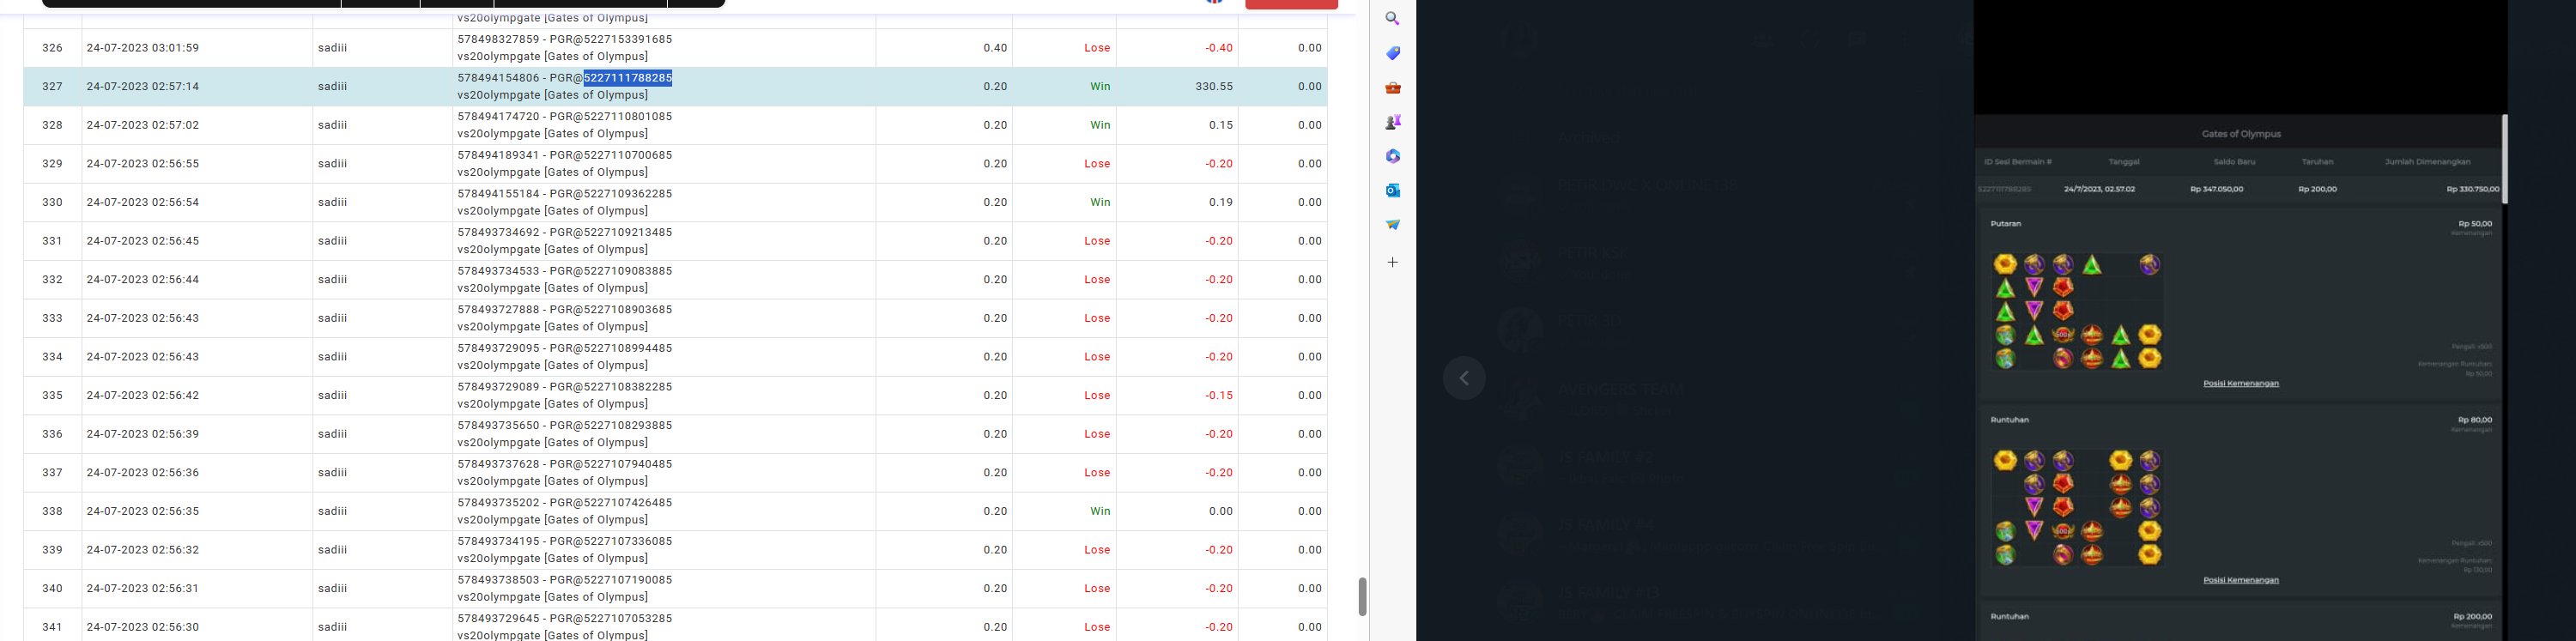Click the Jumlah Dimenangkan column header
Viewport: 2576px width, 641px height.
[2427, 162]
